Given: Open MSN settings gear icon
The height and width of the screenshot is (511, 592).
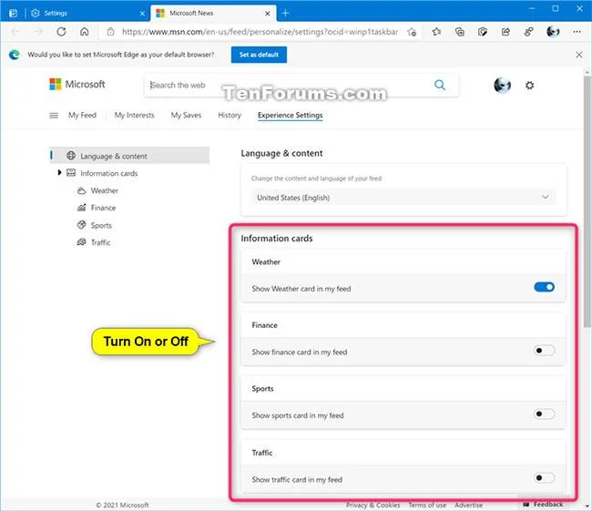Looking at the screenshot, I should tap(530, 86).
